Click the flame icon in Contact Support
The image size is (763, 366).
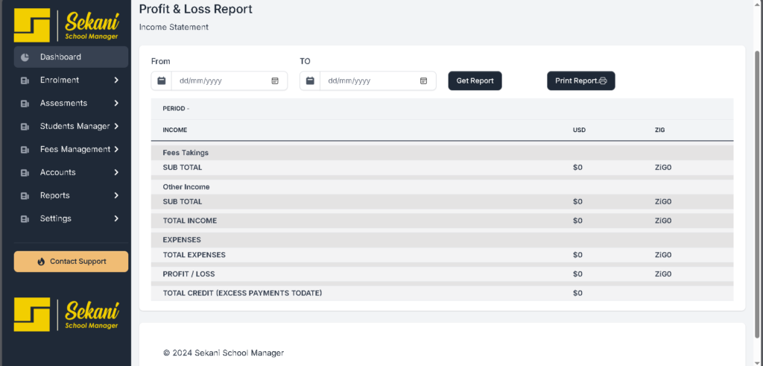point(42,262)
